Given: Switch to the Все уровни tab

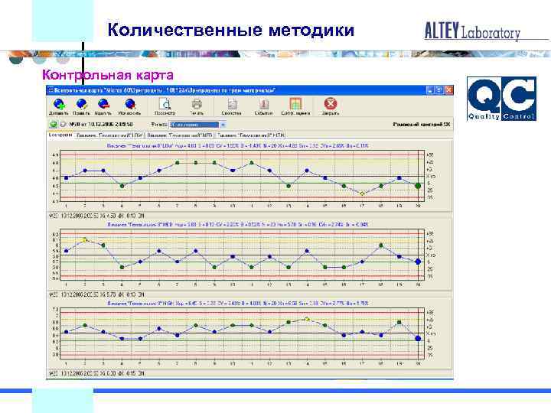Looking at the screenshot, I should click(60, 135).
